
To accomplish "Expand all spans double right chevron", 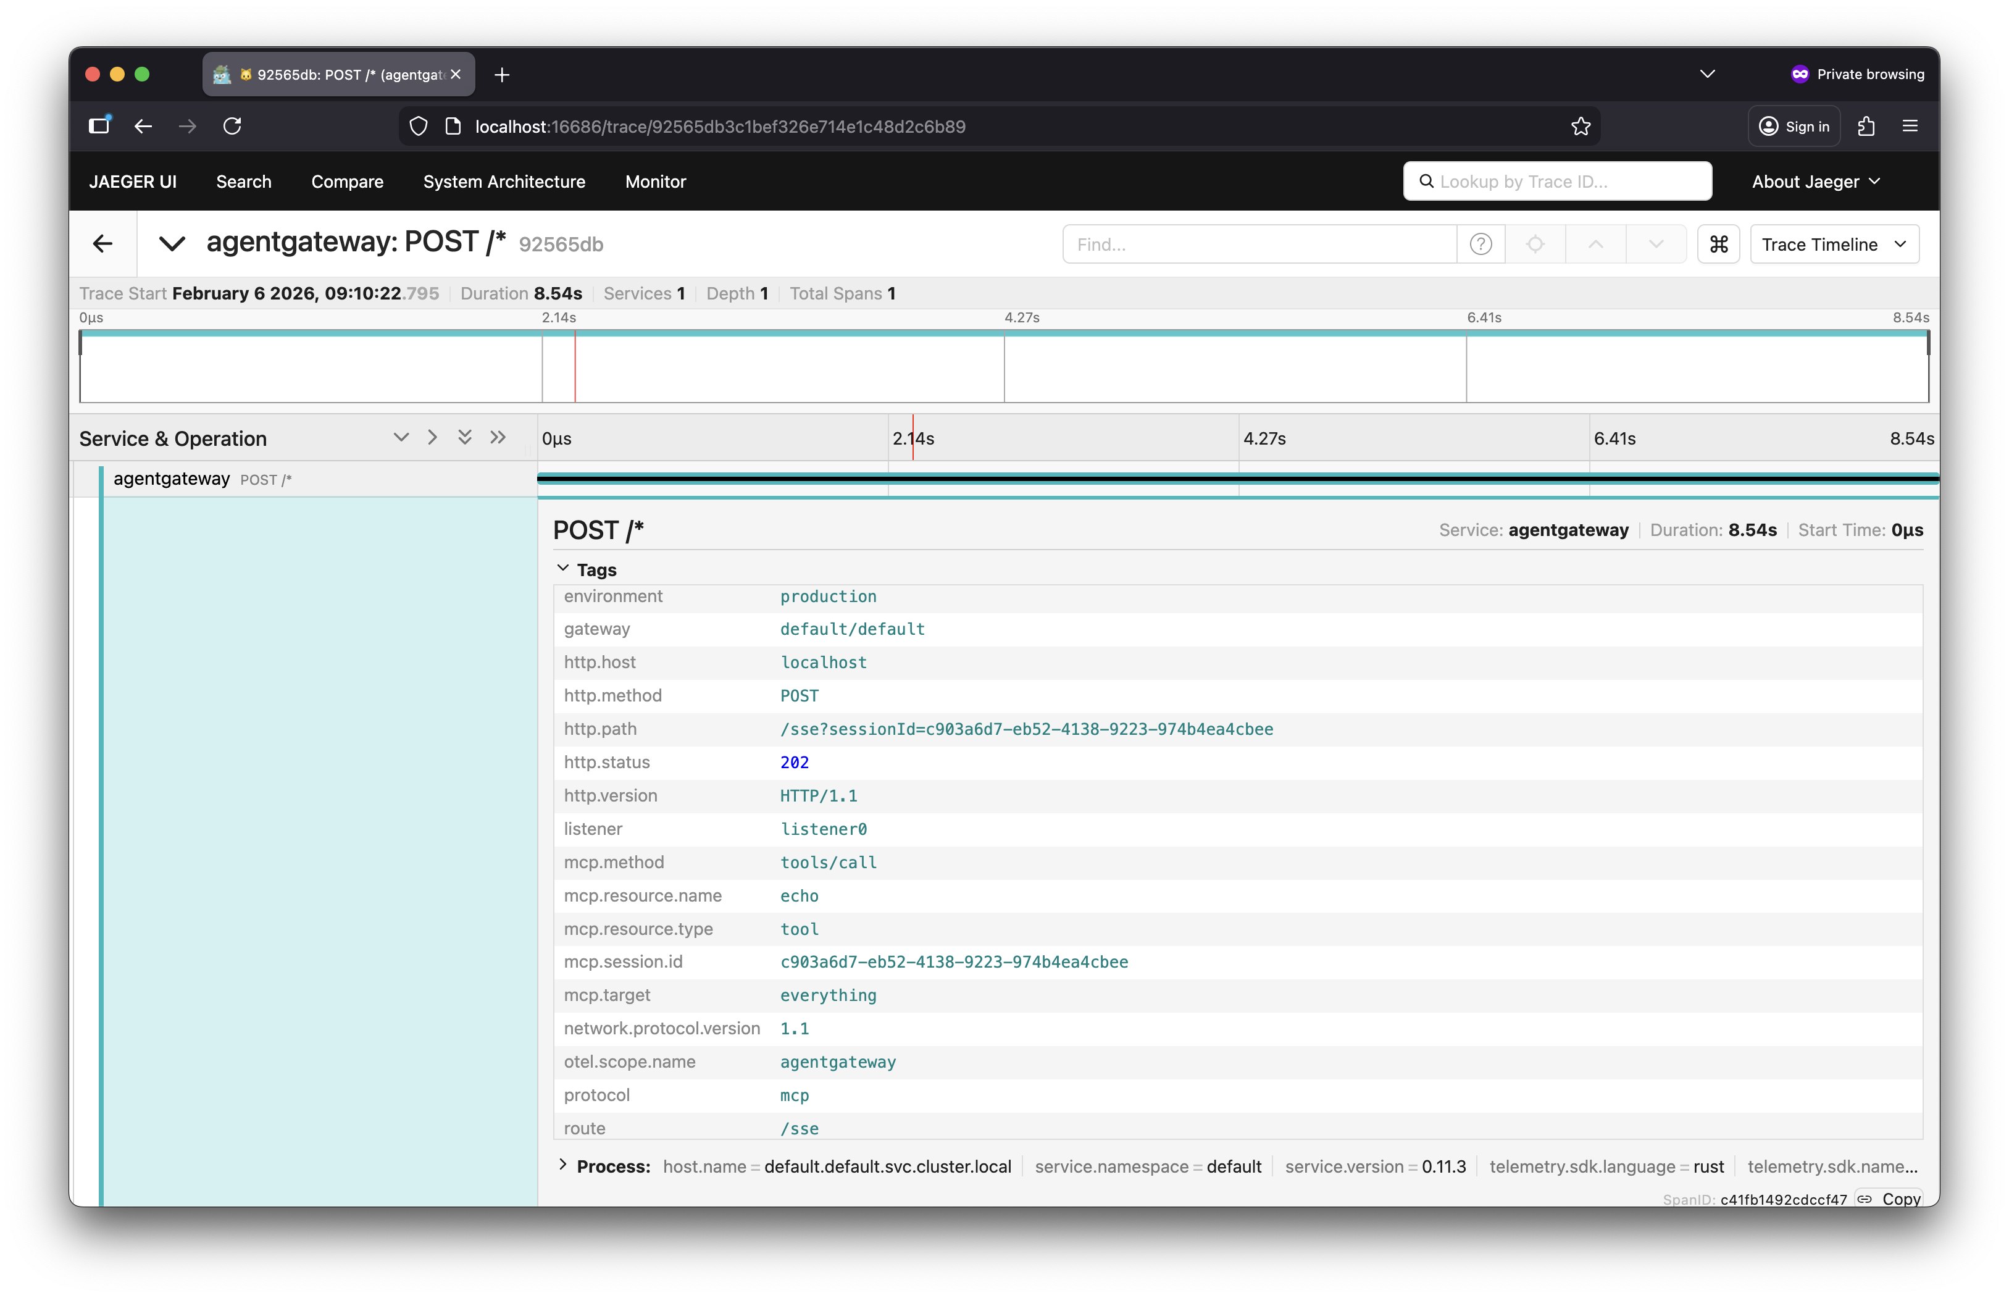I will 498,437.
